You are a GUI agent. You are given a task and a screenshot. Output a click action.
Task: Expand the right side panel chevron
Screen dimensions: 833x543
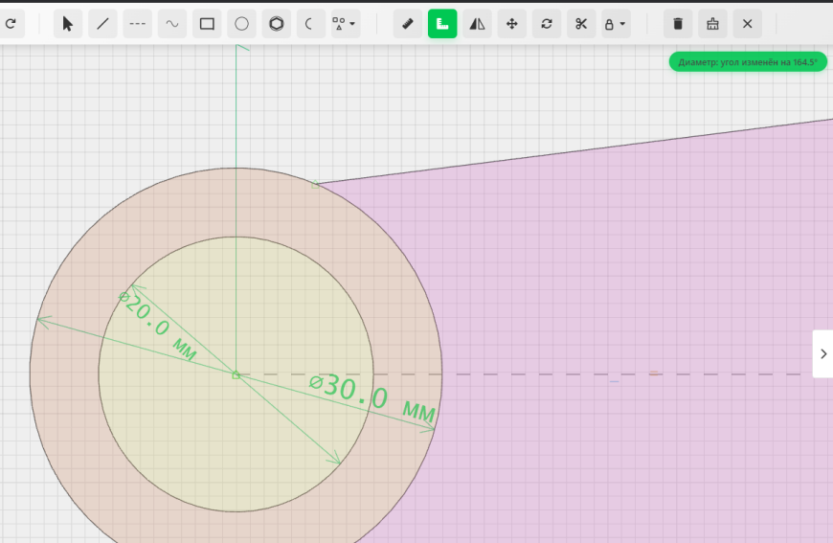tap(823, 353)
